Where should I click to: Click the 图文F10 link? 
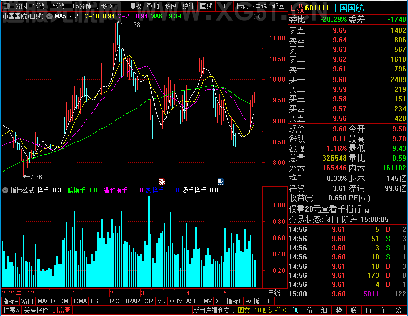pos(249,310)
